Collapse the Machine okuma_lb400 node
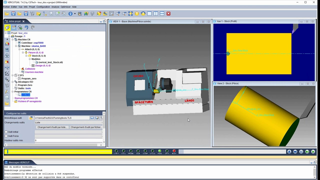Viewport: 320px width, 180px height. 16,46
